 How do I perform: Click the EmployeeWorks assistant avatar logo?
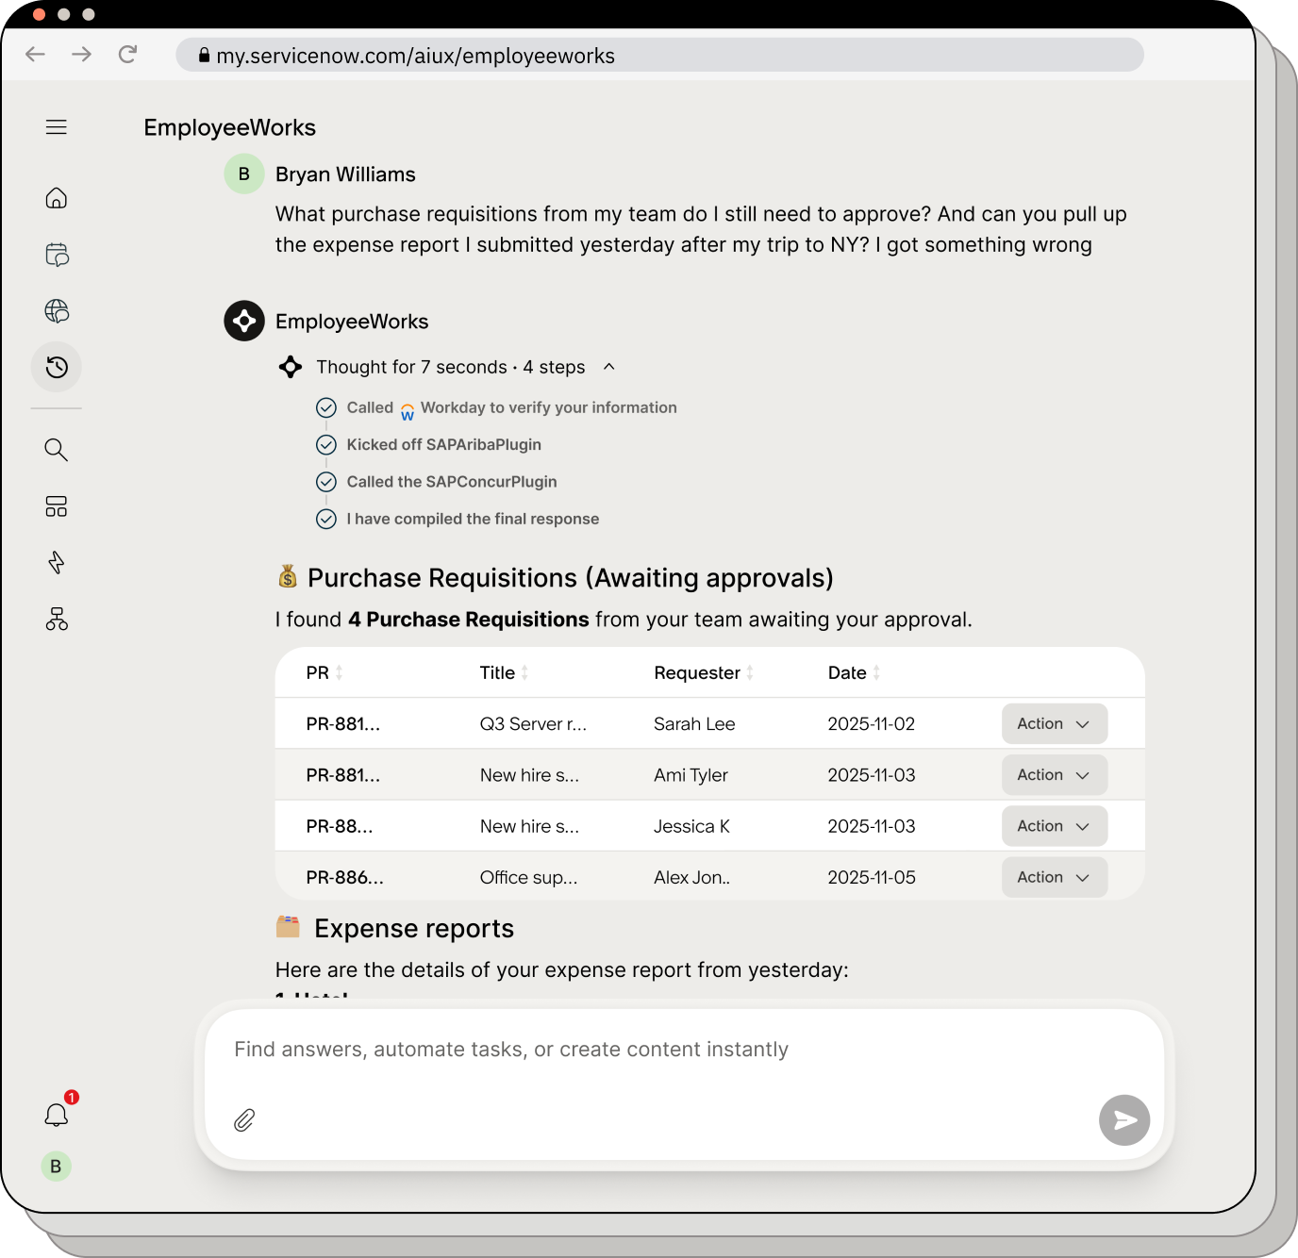(244, 321)
